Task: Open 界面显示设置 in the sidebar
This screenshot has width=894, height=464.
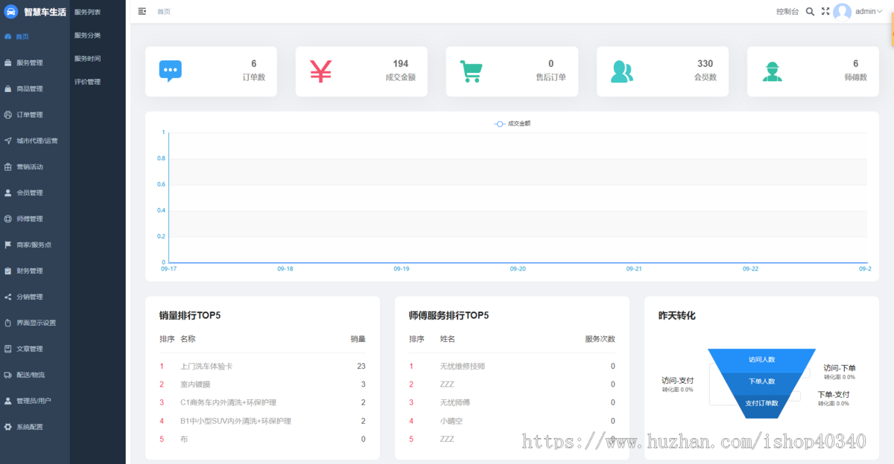Action: (35, 323)
